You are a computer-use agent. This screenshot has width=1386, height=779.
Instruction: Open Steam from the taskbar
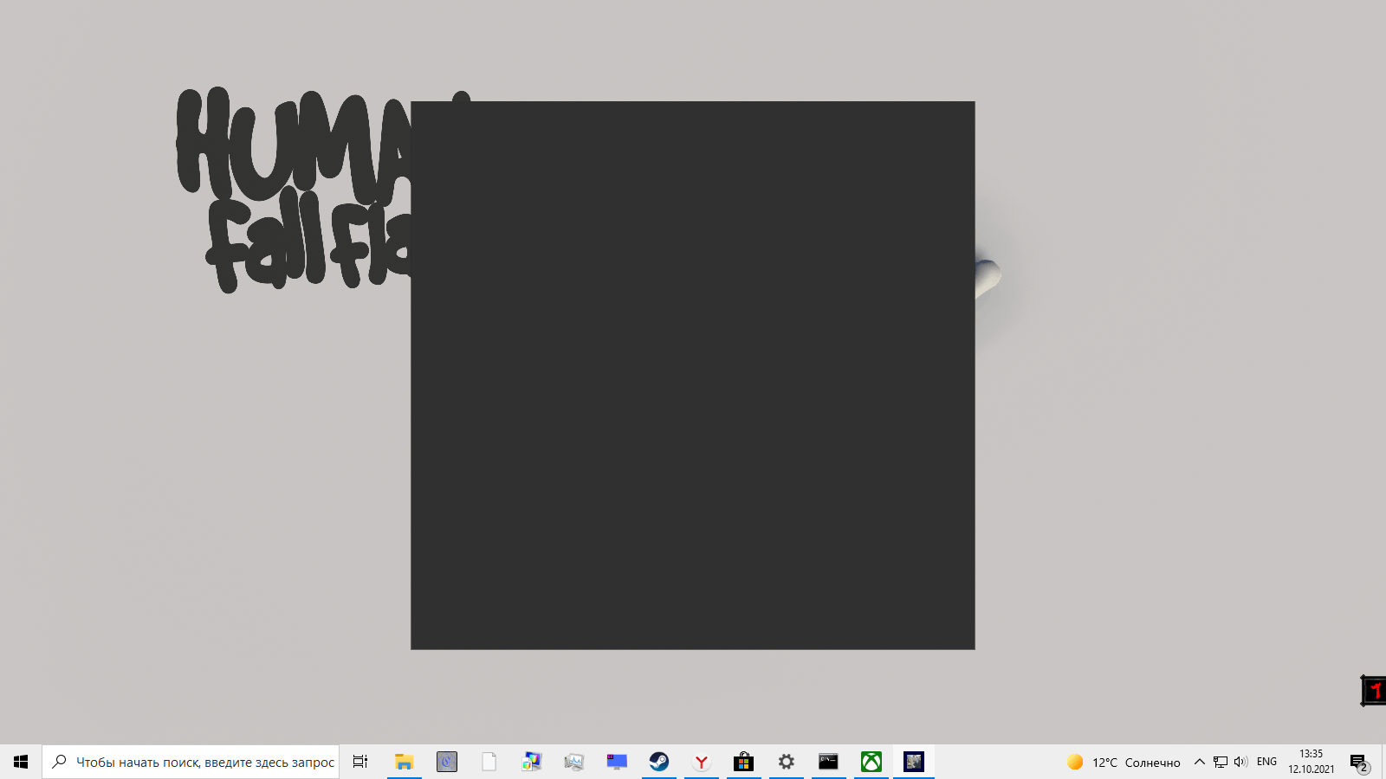click(x=659, y=762)
